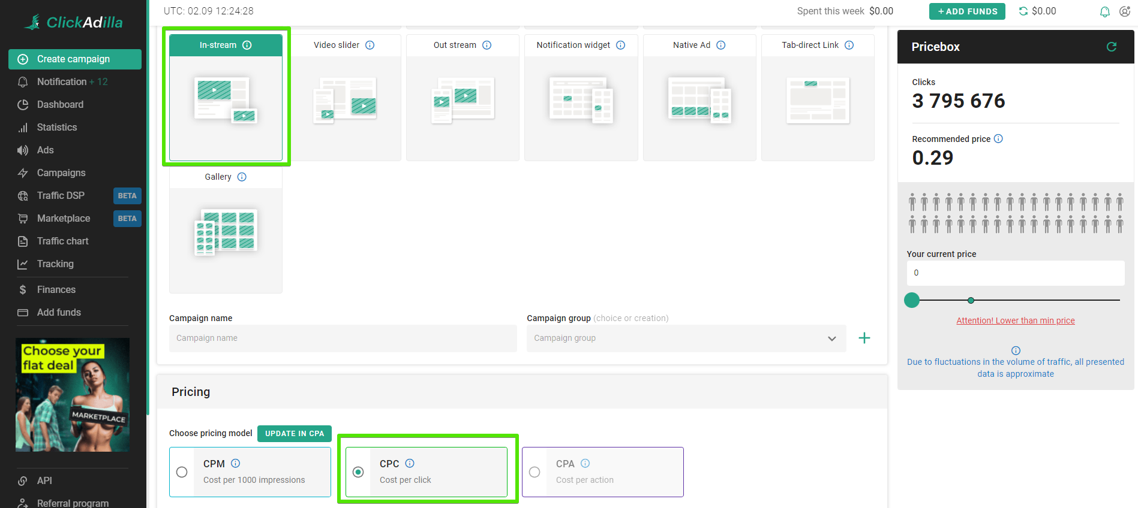Click the info icon next to Video slider

[370, 46]
